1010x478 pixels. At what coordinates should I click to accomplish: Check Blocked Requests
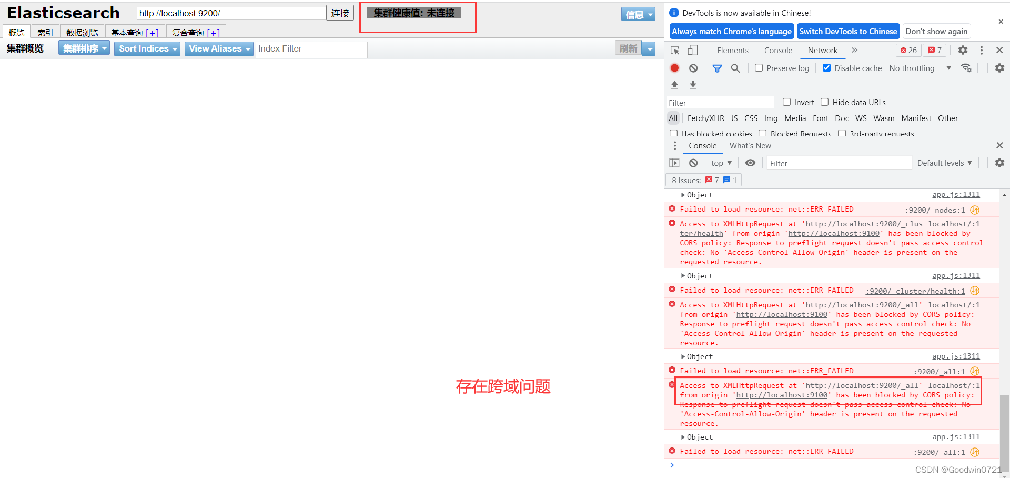pyautogui.click(x=762, y=133)
